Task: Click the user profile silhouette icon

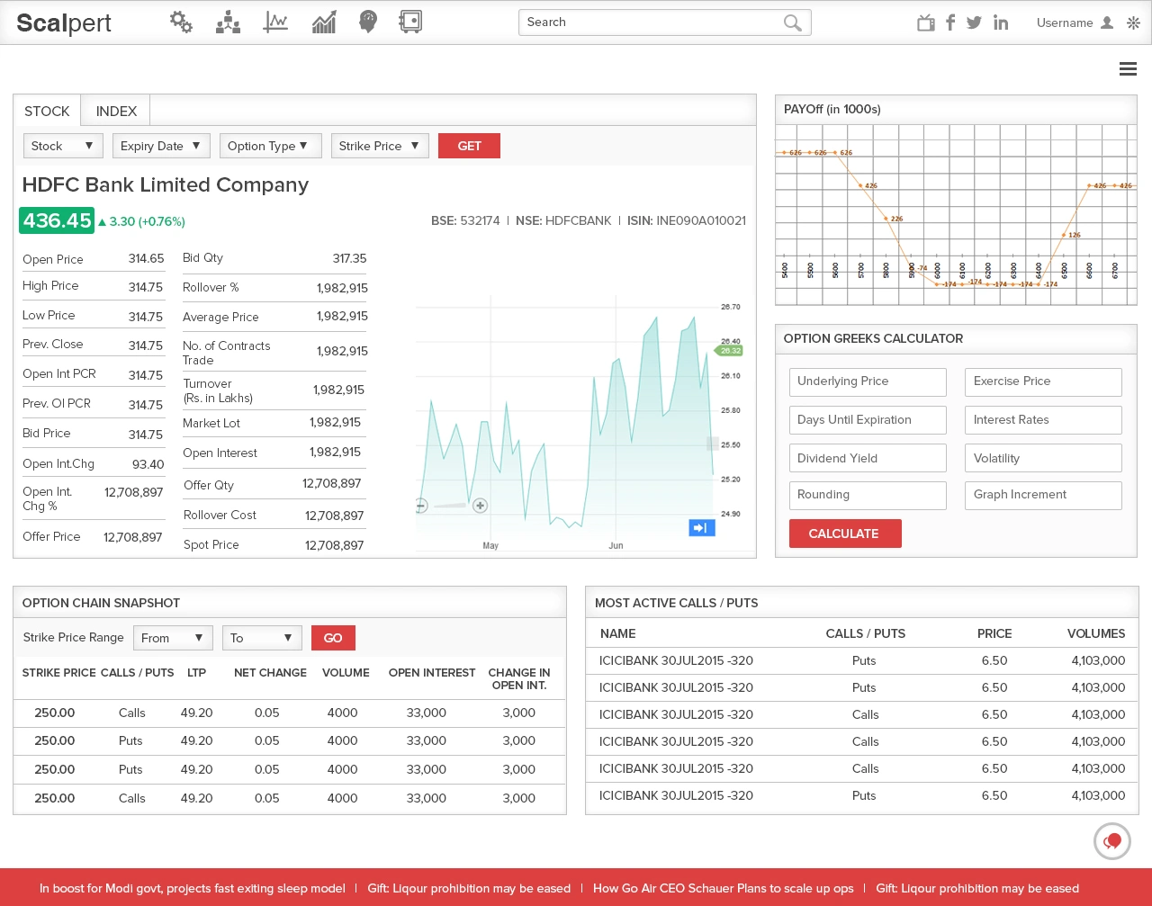Action: 1107,22
